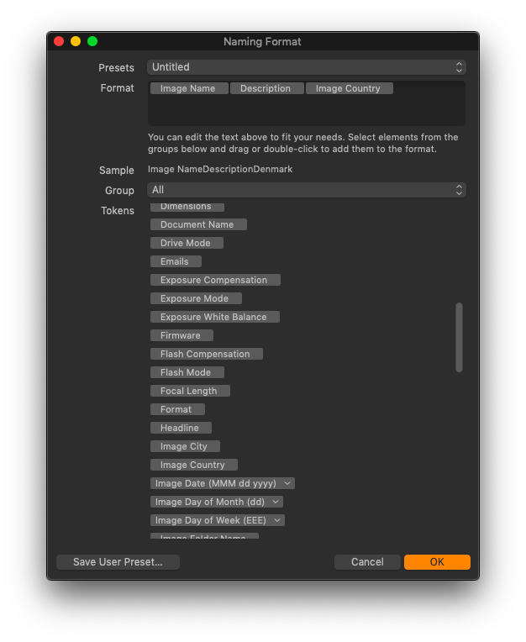Select the Emails token
Viewport: 526px width, 642px height.
pyautogui.click(x=176, y=261)
